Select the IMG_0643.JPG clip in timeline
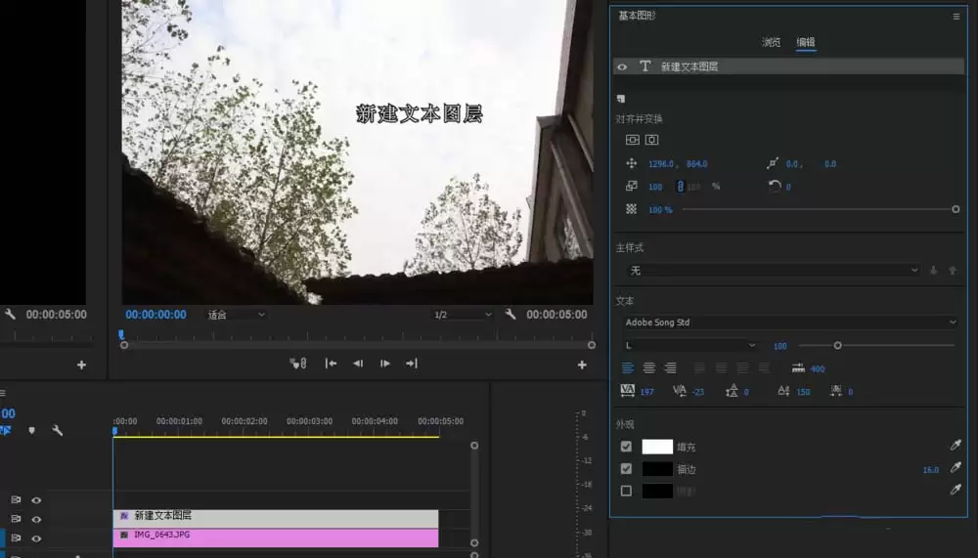The height and width of the screenshot is (558, 978). (x=276, y=536)
